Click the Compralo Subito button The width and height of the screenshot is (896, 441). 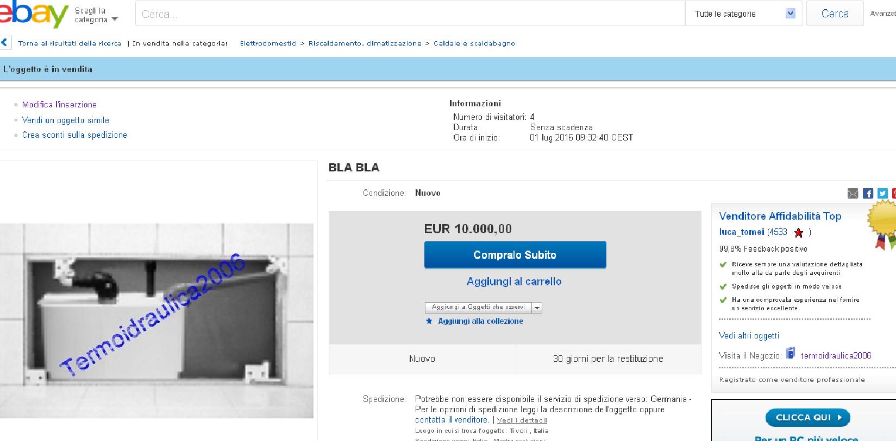point(515,255)
